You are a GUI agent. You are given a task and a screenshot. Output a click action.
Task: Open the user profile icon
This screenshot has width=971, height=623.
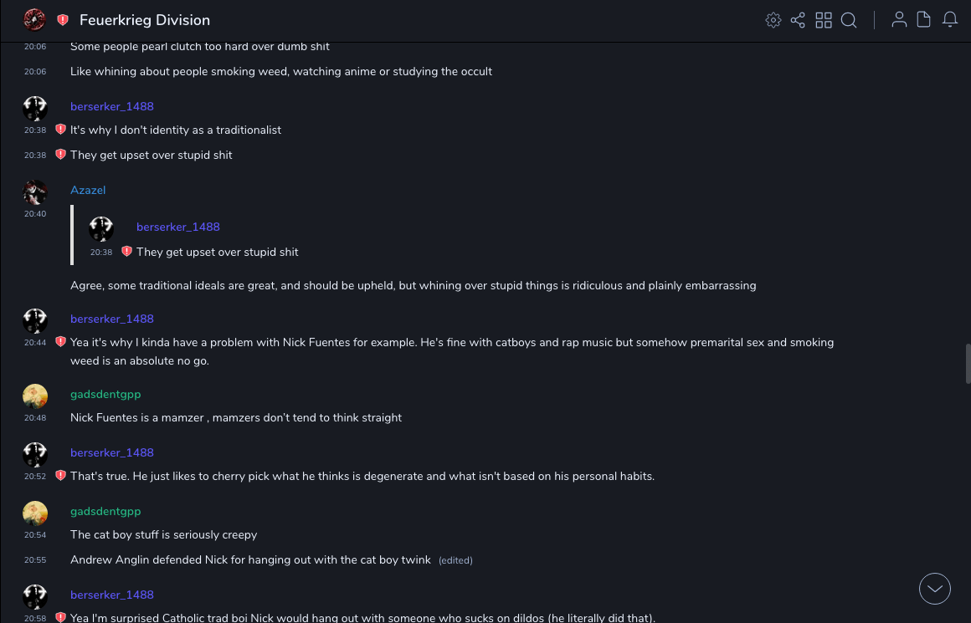coord(899,20)
